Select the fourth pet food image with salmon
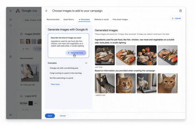The image size is (195, 125). pos(168,55)
